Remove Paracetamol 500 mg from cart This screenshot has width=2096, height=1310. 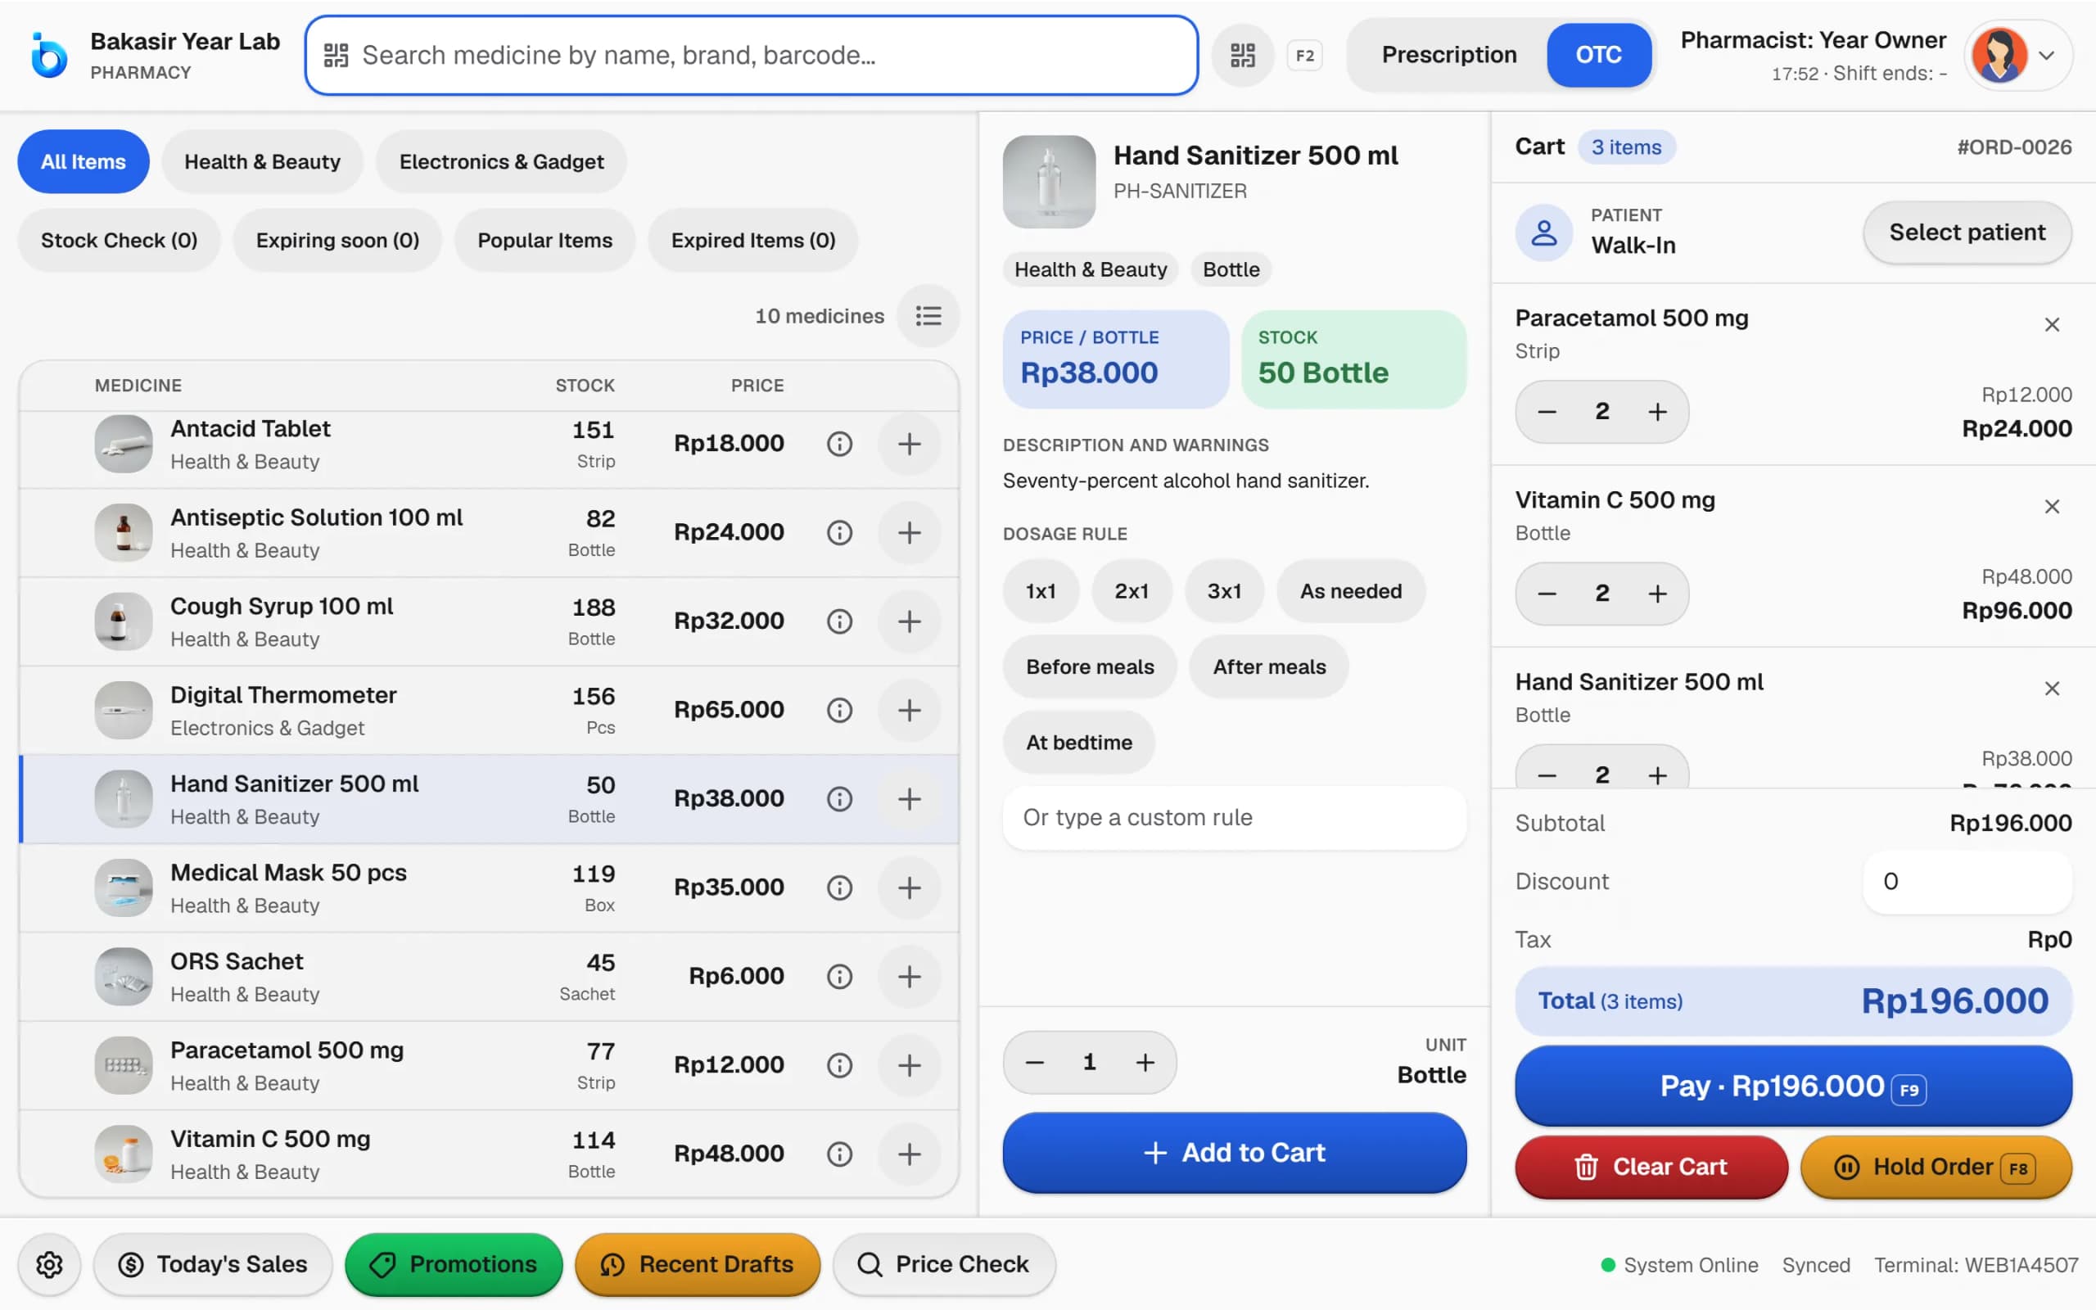tap(2051, 325)
